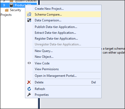Viewport: 125px width, 109px height.
Task: Expand the ProductDB database node
Action: 4,5
